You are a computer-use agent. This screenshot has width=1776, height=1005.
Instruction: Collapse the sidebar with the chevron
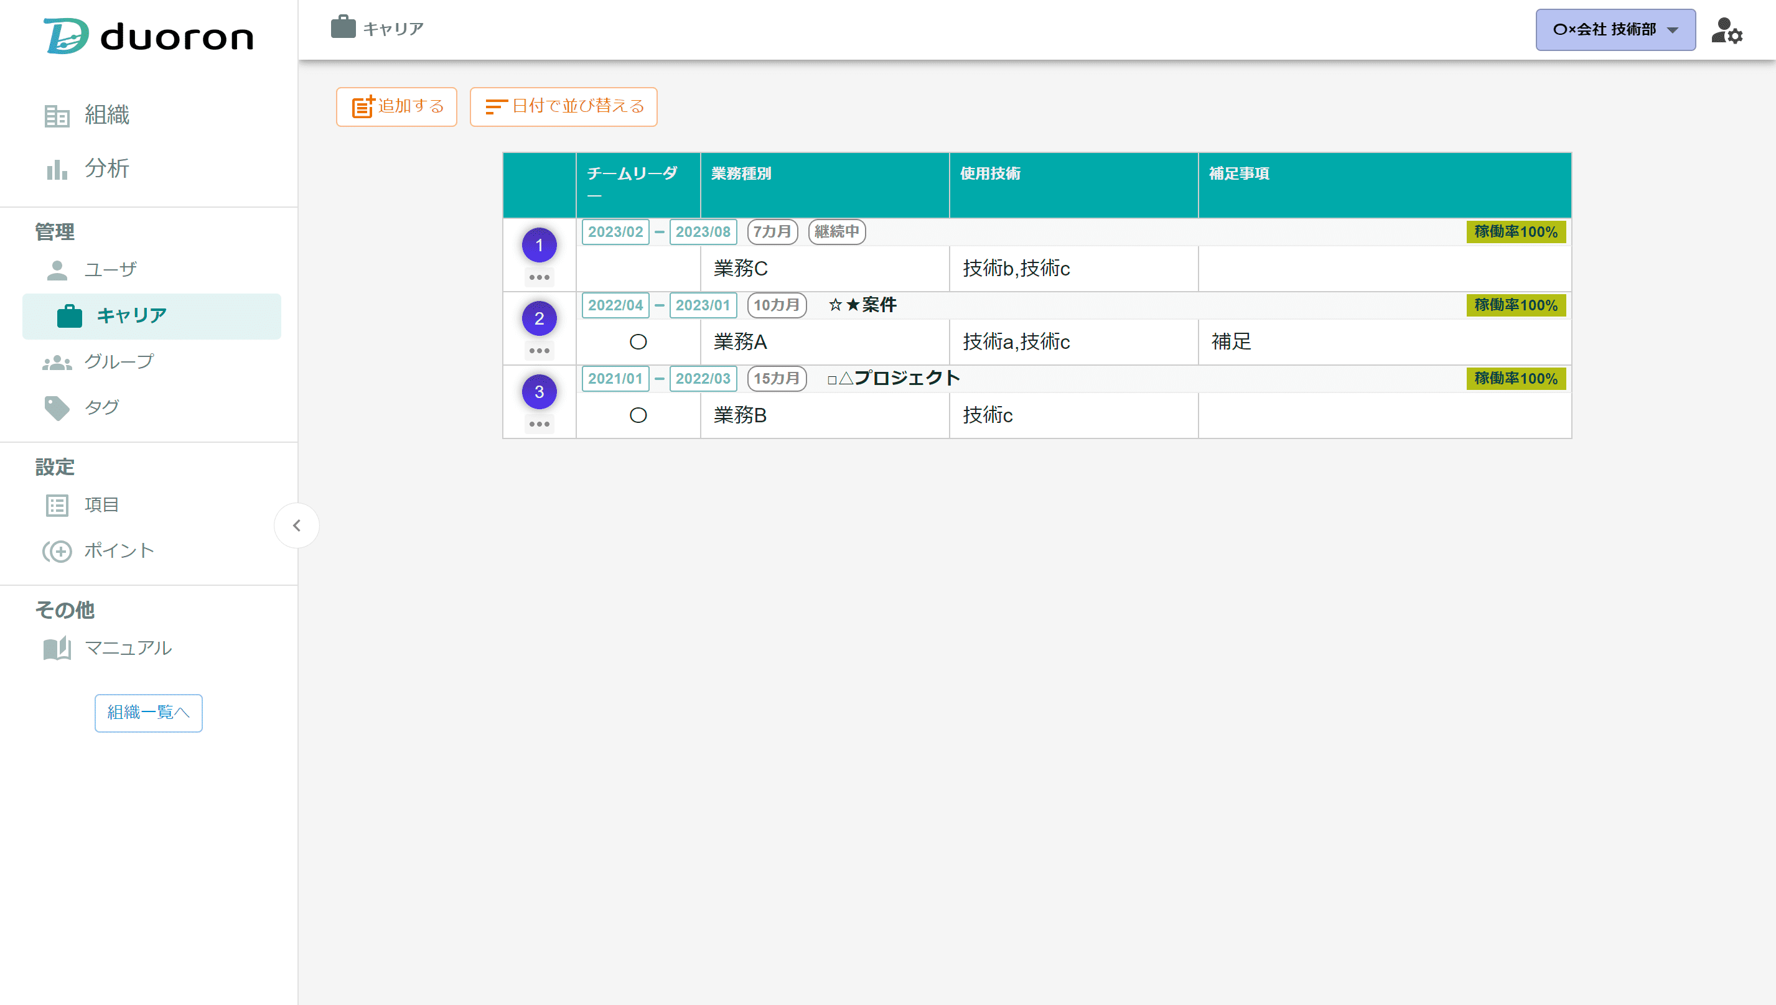(296, 526)
